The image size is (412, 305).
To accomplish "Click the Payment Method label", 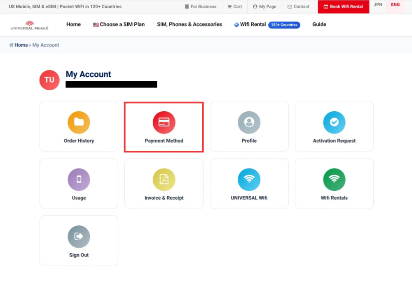I will (164, 141).
